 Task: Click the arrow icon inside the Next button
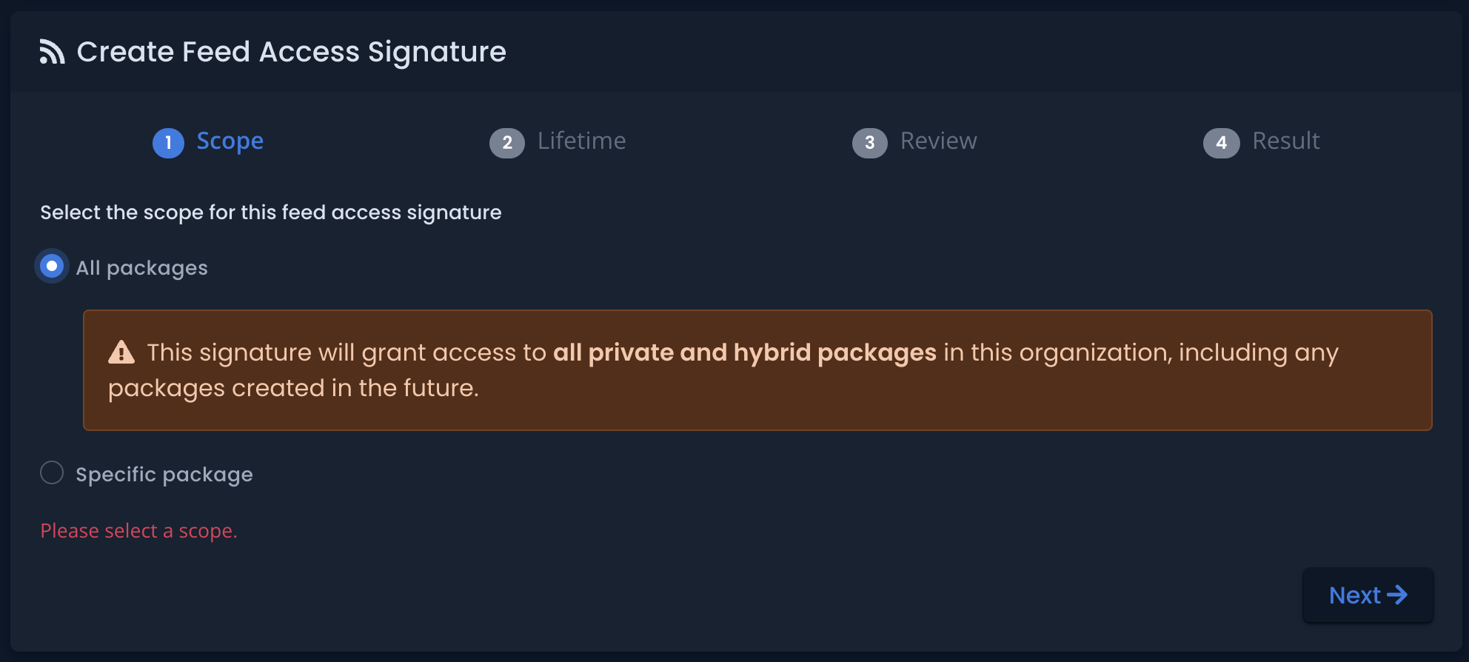click(x=1399, y=595)
